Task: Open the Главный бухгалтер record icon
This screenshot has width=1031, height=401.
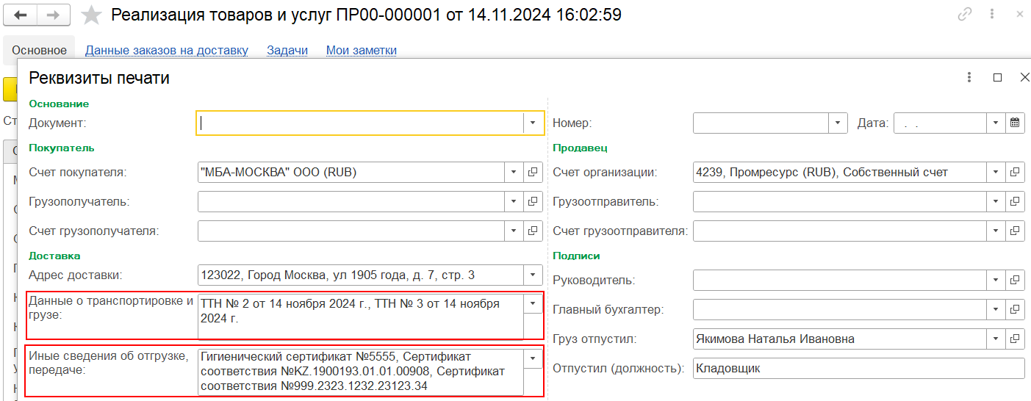Action: (x=1015, y=310)
